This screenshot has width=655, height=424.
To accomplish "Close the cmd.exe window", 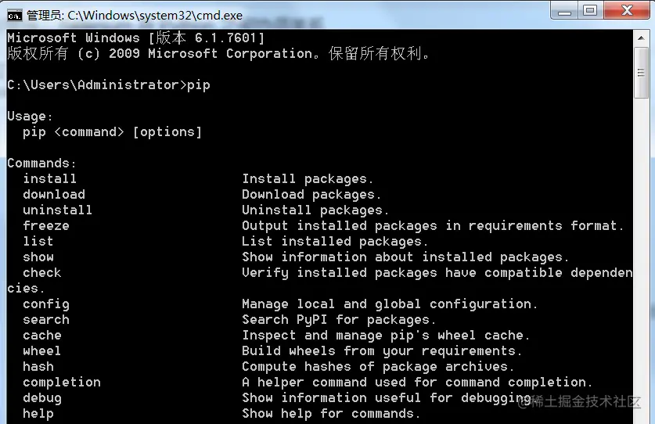I will pyautogui.click(x=627, y=10).
